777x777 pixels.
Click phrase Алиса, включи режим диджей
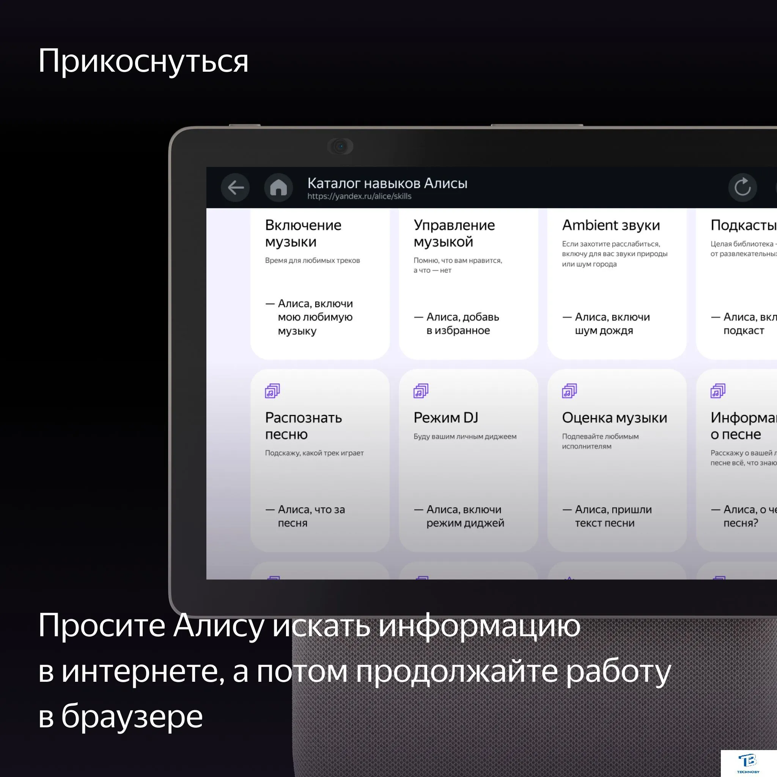(459, 516)
